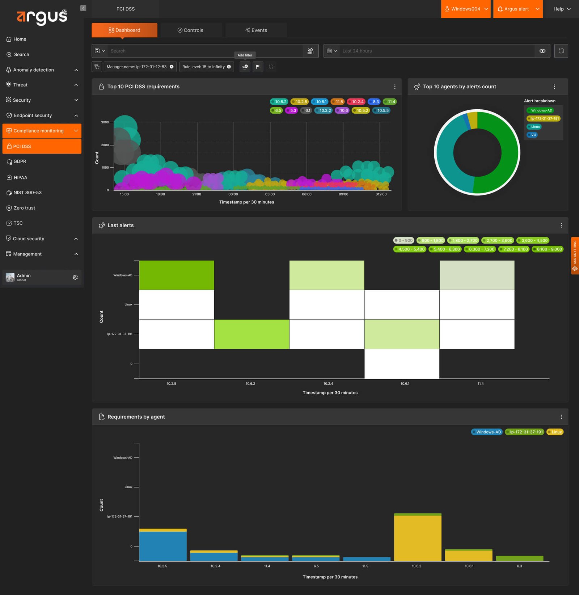Image resolution: width=579 pixels, height=595 pixels.
Task: Remove the Manager.name filter chip
Action: point(172,67)
